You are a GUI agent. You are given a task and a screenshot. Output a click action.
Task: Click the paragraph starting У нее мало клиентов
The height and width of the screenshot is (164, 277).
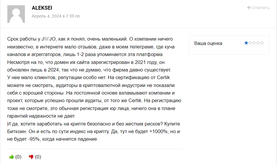coord(94,97)
